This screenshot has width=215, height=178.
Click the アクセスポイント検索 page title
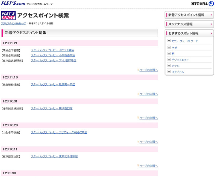[43, 15]
